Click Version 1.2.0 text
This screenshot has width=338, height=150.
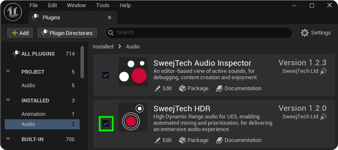303,108
